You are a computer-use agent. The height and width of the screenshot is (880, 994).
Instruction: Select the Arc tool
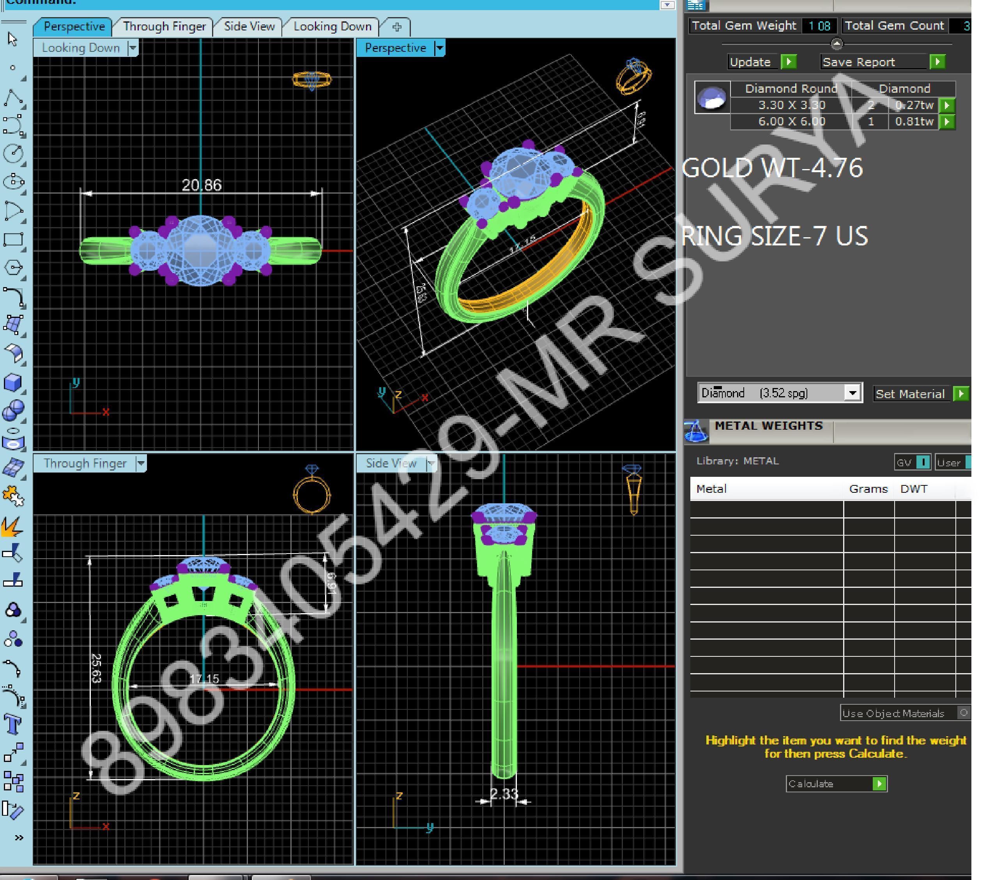13,211
